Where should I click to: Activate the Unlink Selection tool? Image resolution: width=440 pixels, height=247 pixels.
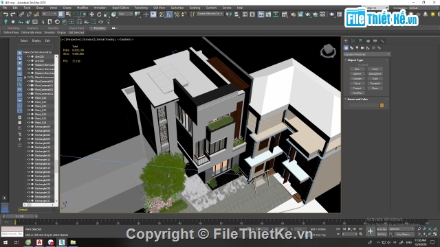29,14
